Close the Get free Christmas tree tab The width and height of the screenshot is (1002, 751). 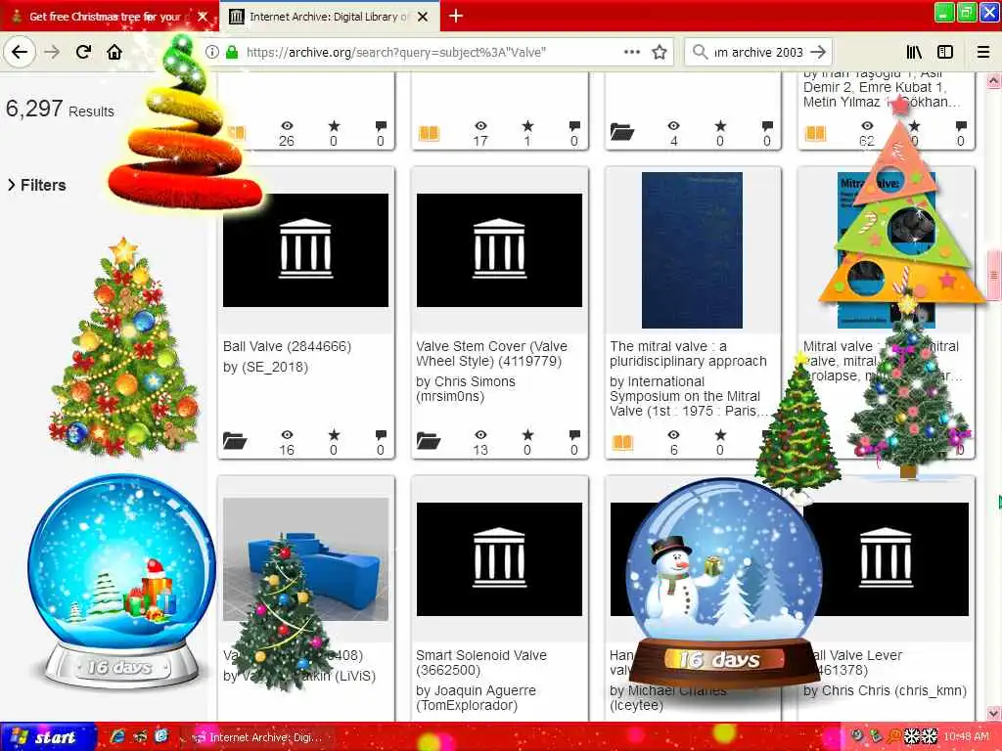pos(203,17)
